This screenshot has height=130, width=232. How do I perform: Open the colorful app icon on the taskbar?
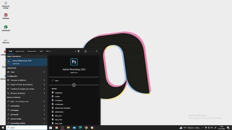[57, 127]
